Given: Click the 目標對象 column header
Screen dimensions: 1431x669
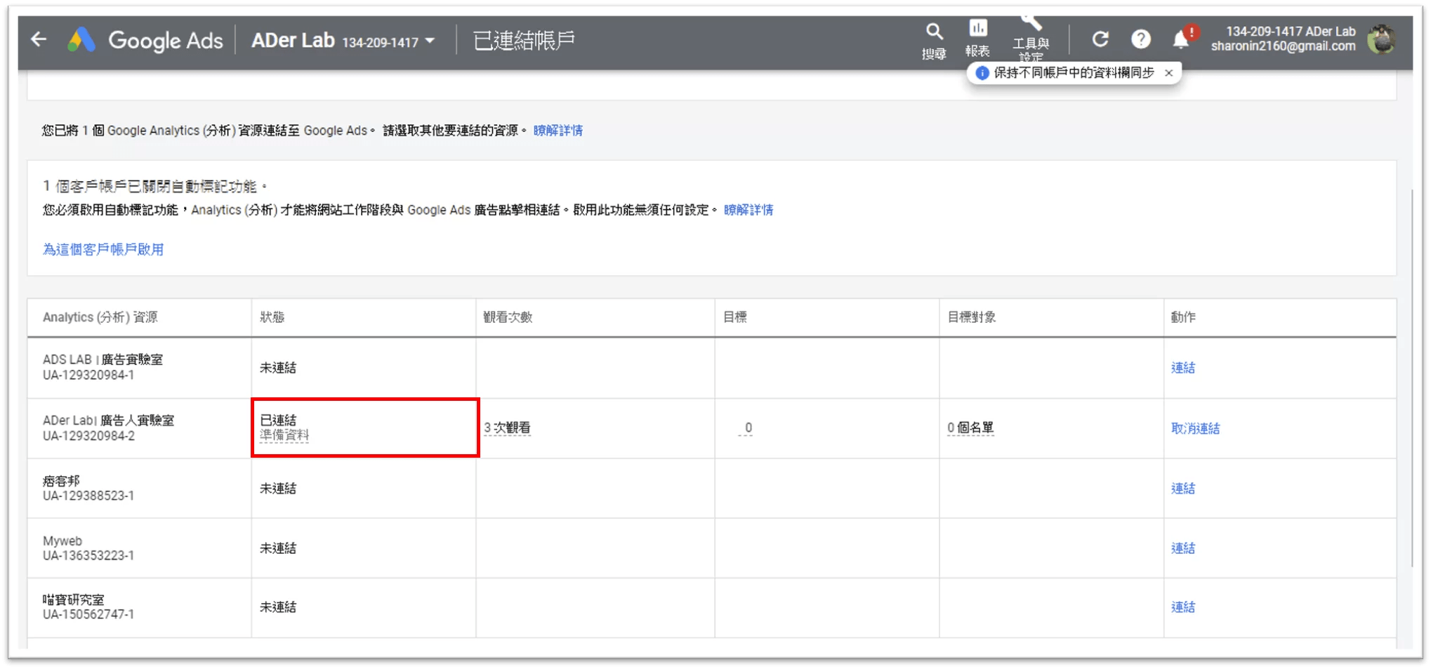Looking at the screenshot, I should (972, 317).
